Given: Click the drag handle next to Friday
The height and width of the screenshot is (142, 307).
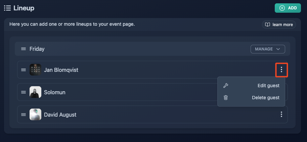Looking at the screenshot, I should pyautogui.click(x=24, y=49).
